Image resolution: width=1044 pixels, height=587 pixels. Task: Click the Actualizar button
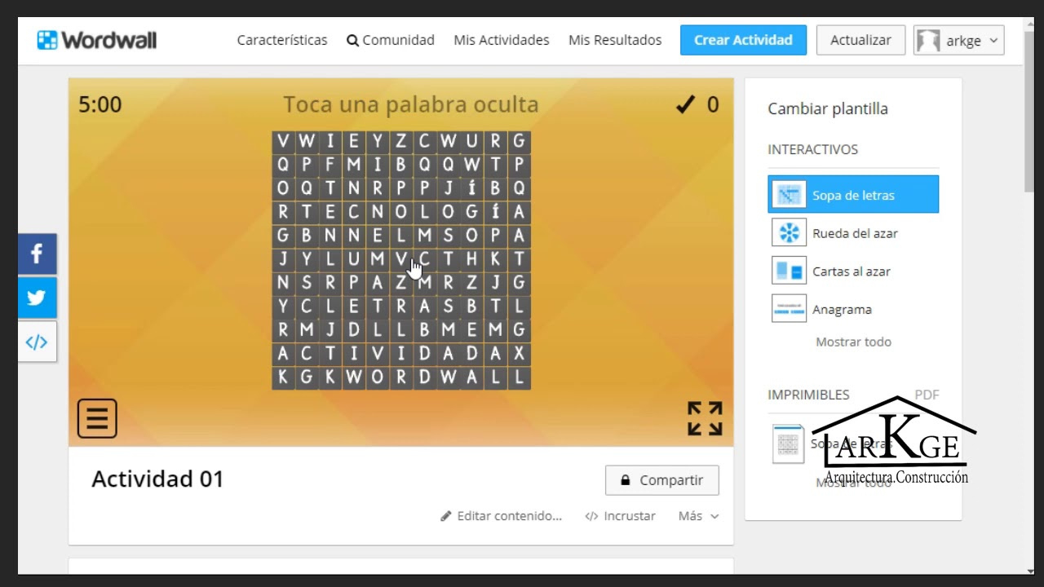[x=860, y=40]
